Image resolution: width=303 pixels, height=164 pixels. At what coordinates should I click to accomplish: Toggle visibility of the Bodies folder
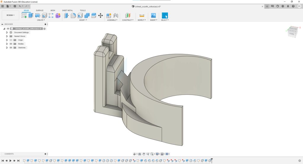point(11,44)
